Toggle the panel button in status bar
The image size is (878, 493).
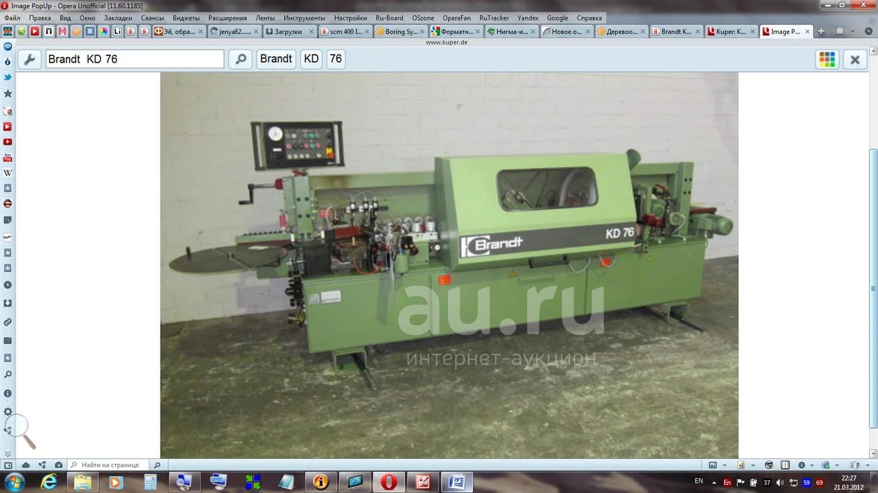(8, 465)
